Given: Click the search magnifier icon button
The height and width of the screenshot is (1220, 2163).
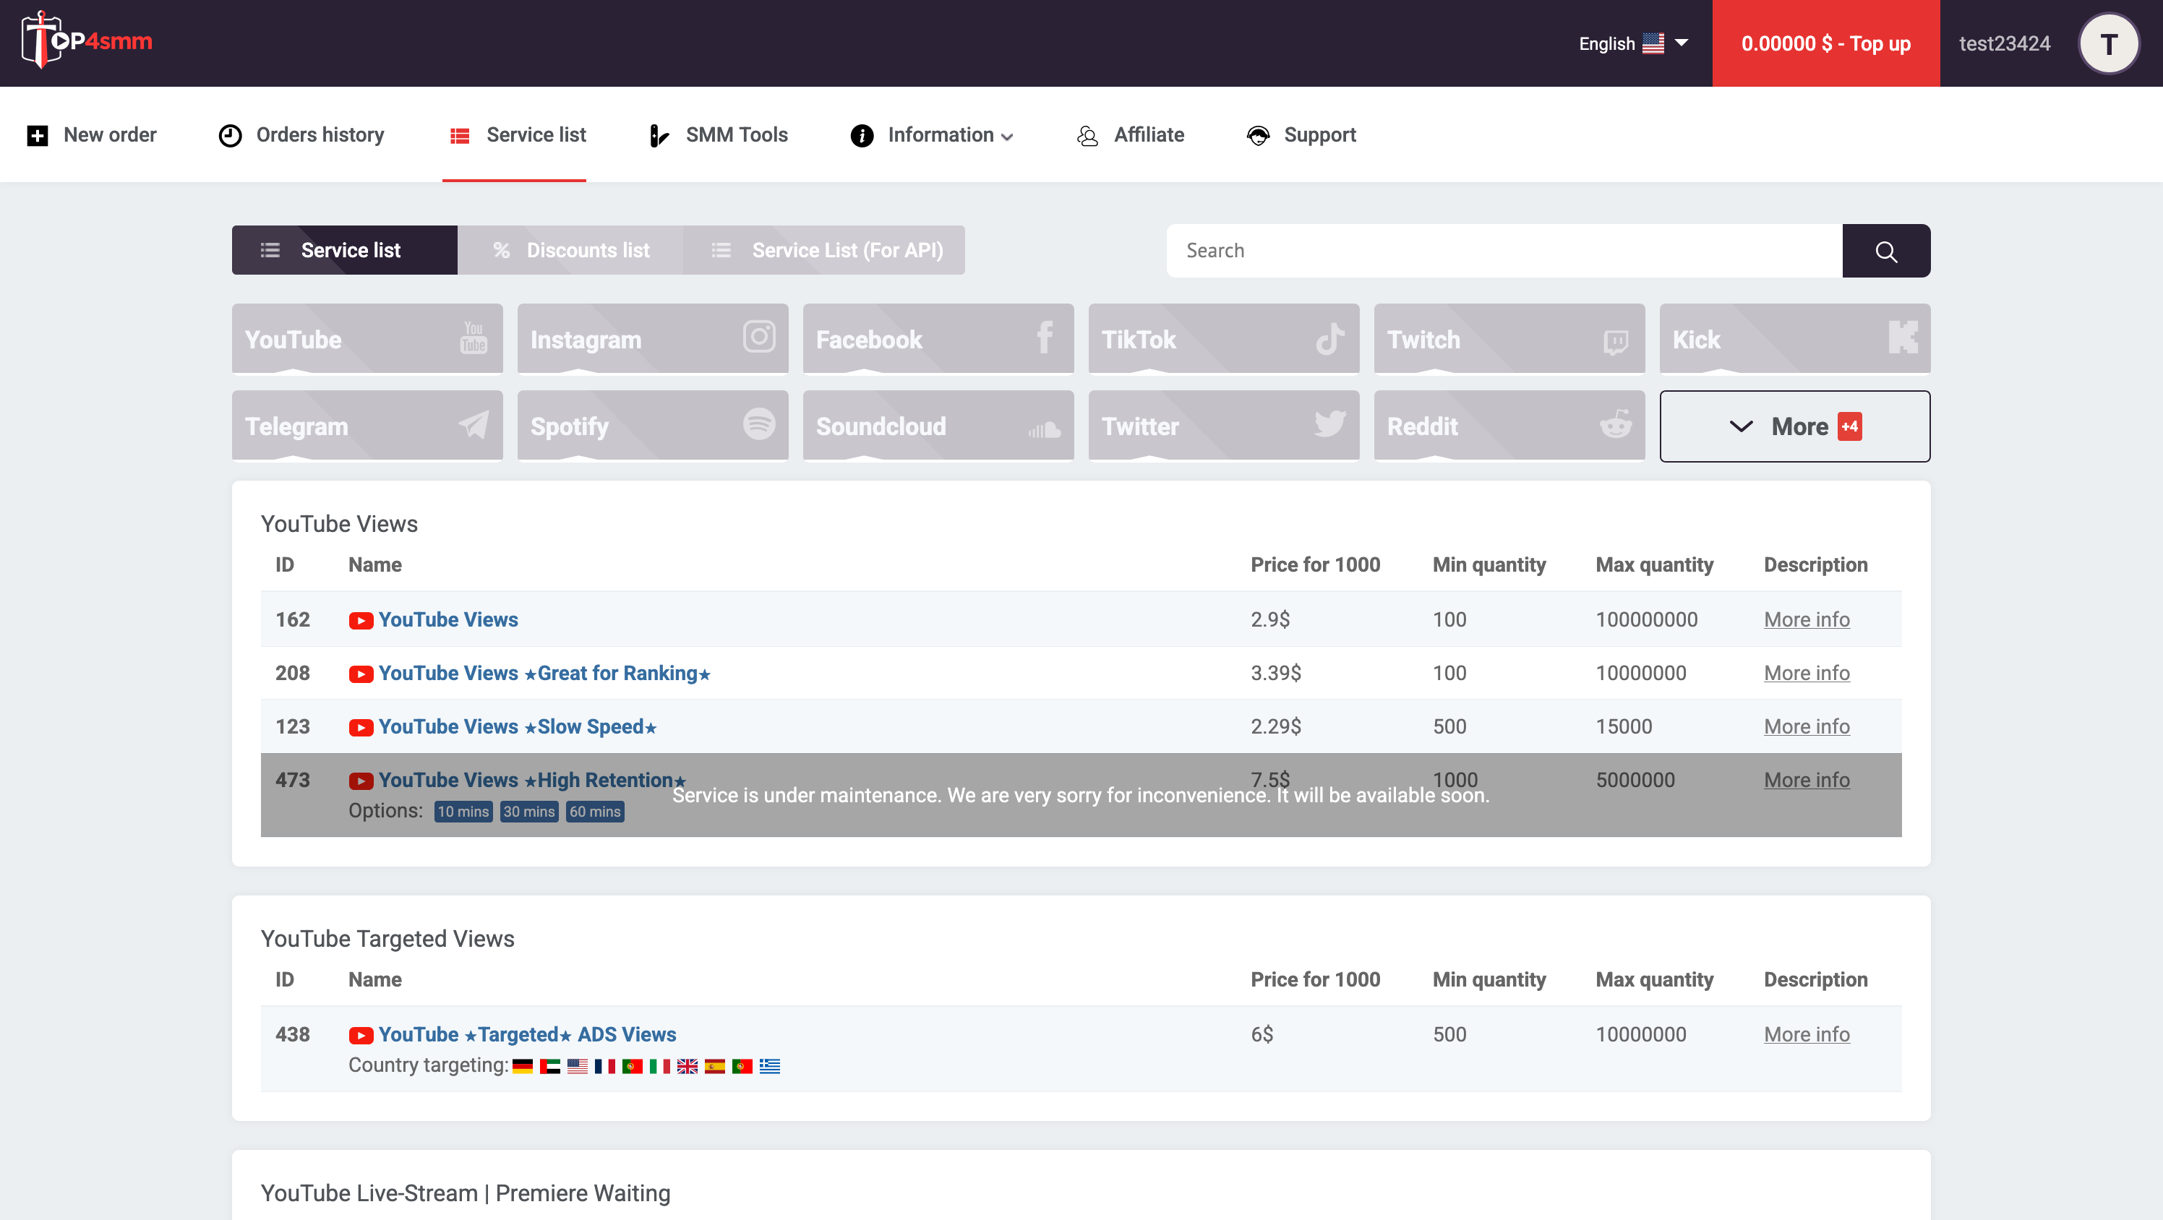Looking at the screenshot, I should [1885, 251].
